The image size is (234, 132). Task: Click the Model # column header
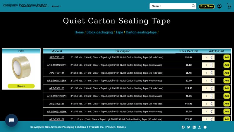57,51
